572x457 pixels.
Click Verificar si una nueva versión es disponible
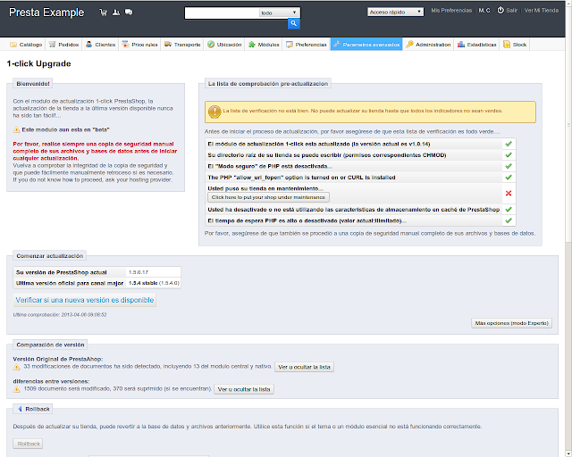(x=85, y=300)
